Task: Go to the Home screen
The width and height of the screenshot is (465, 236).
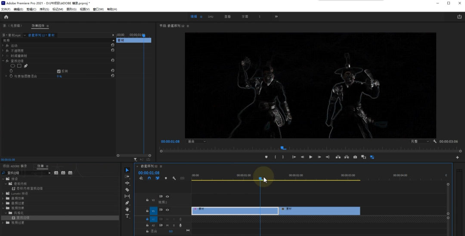Action: click(6, 17)
